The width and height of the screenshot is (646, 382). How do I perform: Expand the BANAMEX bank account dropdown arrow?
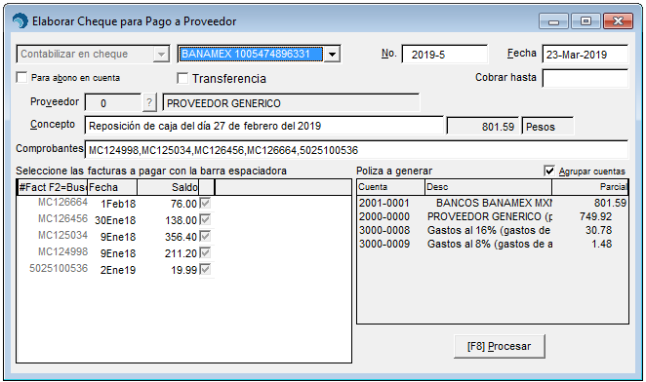tap(332, 54)
